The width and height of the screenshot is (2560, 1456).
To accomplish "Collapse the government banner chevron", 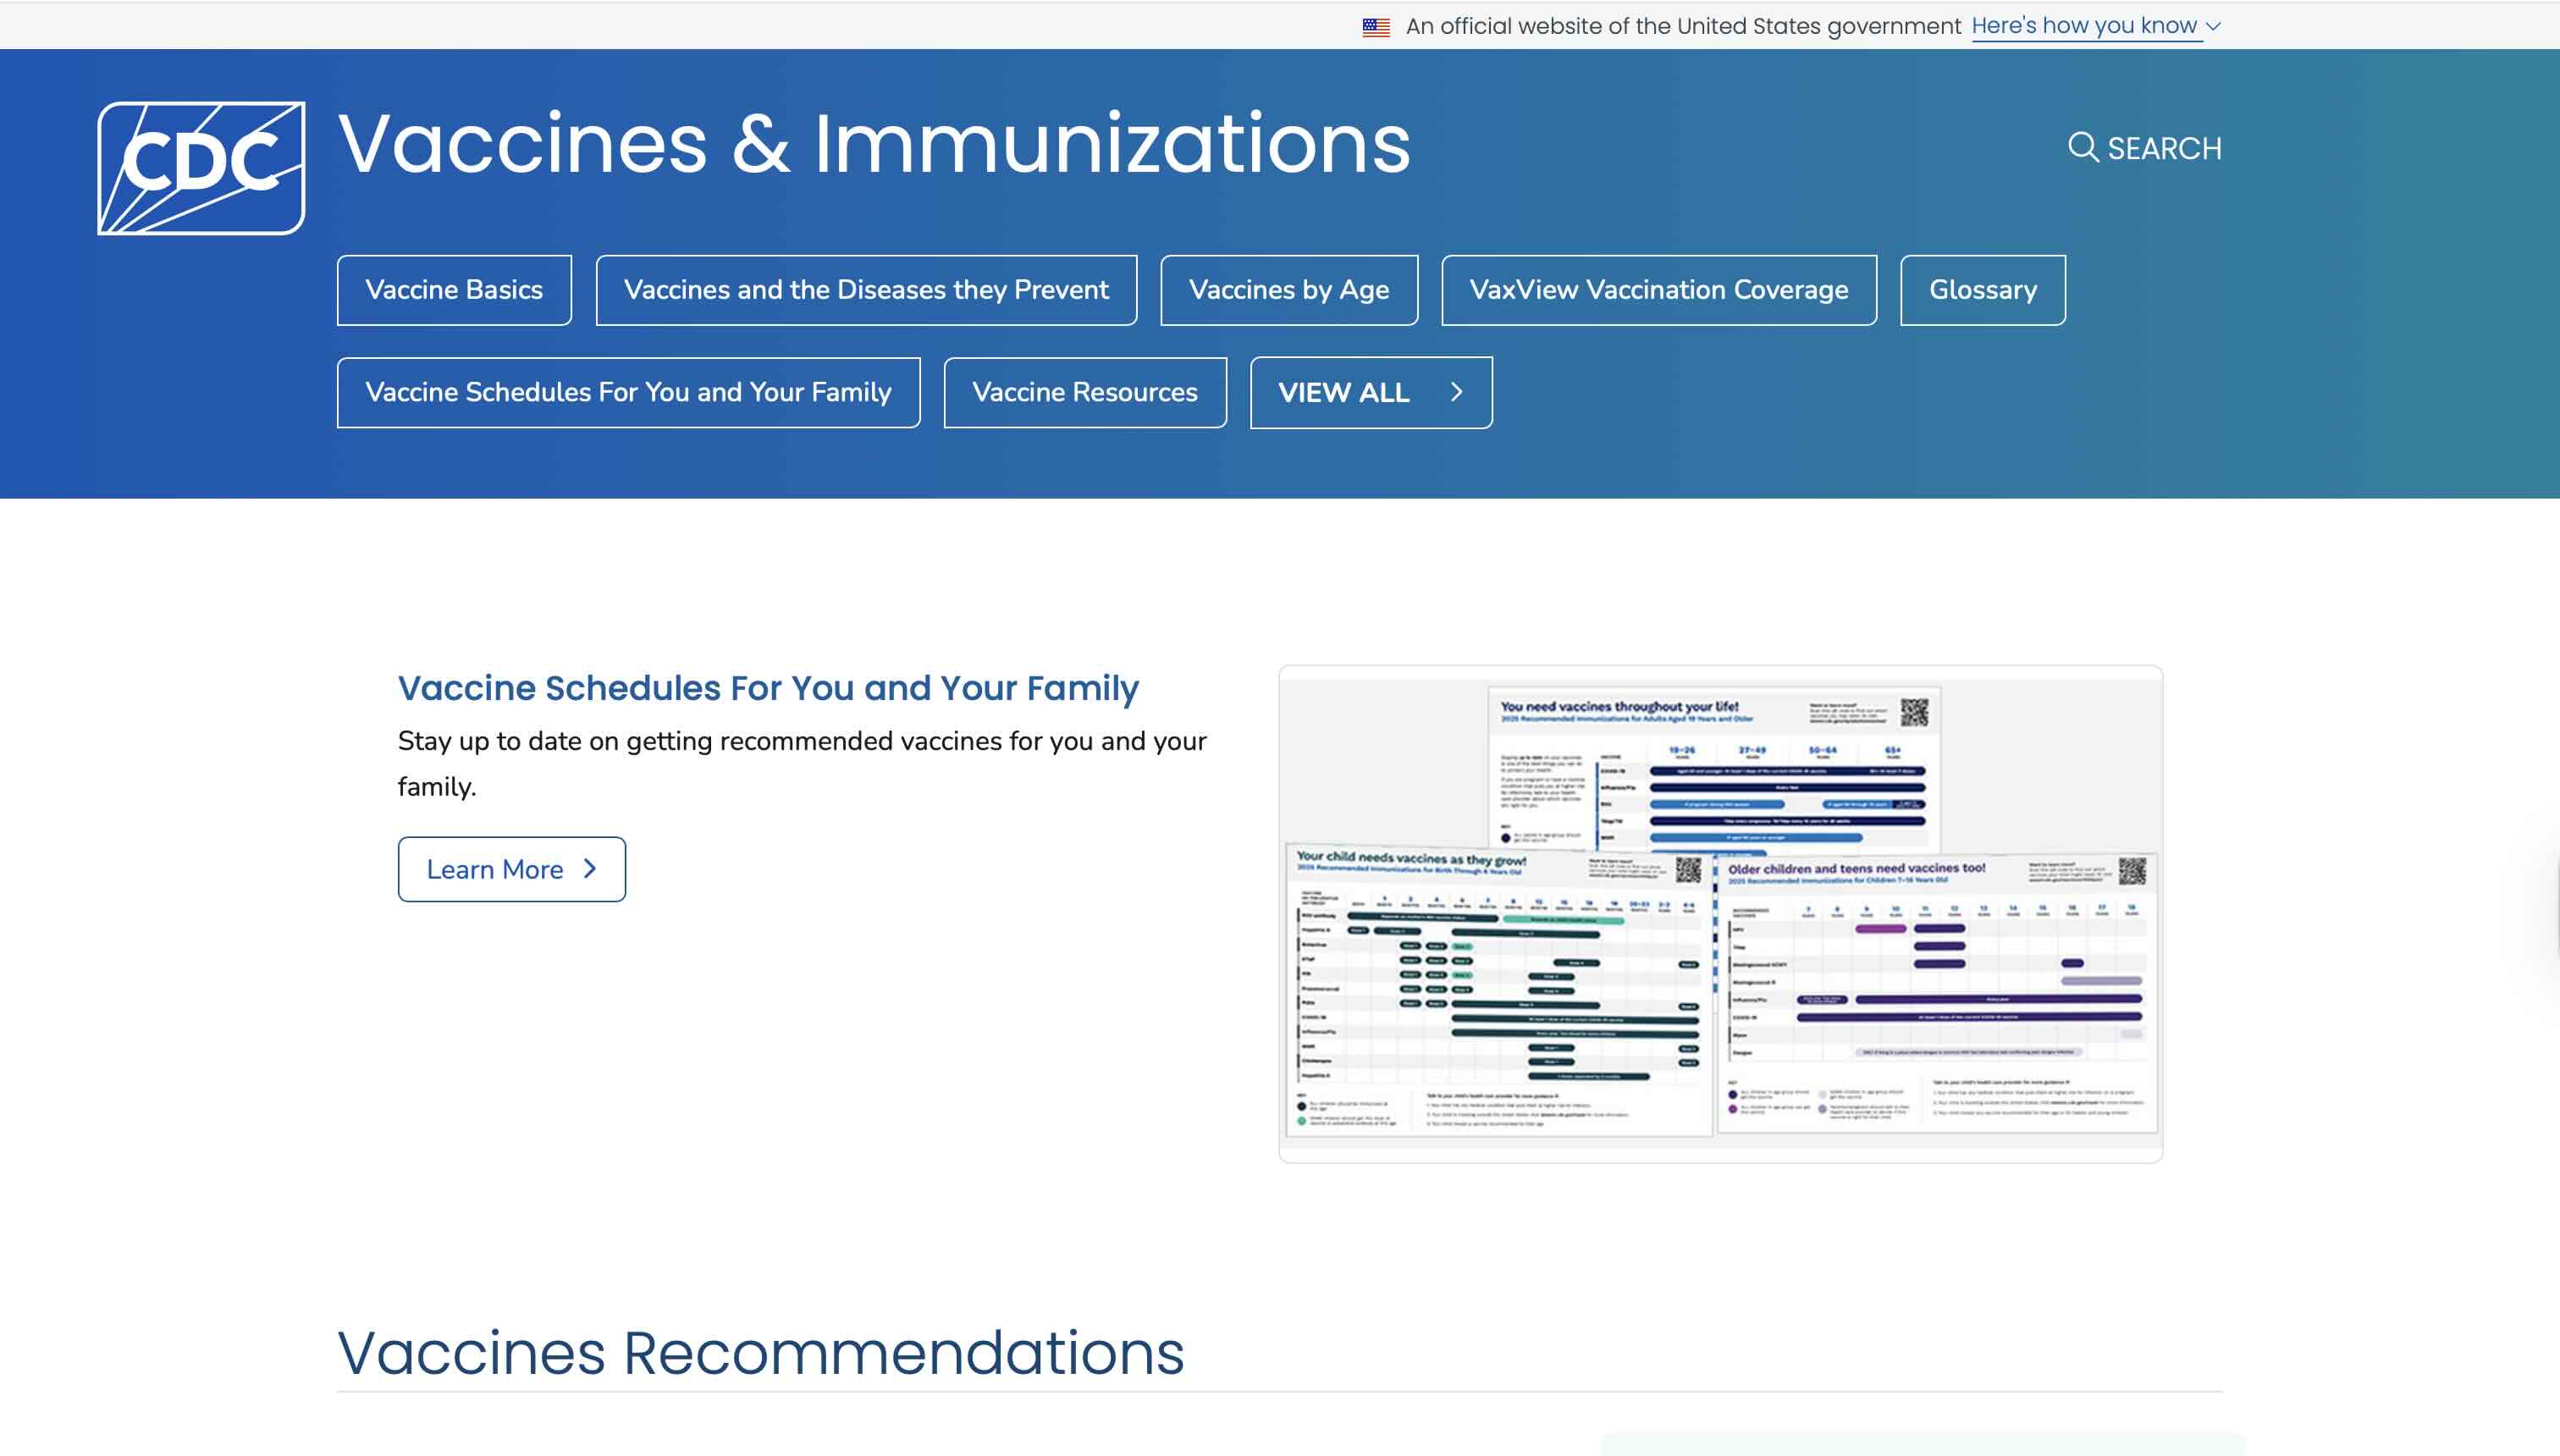I will pos(2211,27).
